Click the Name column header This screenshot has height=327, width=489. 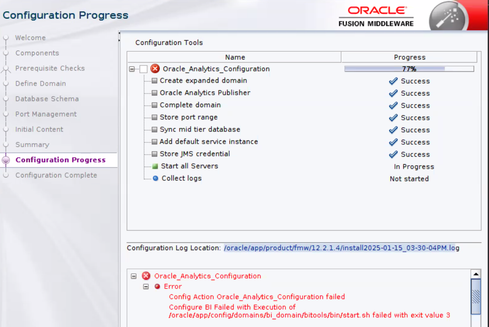click(234, 57)
